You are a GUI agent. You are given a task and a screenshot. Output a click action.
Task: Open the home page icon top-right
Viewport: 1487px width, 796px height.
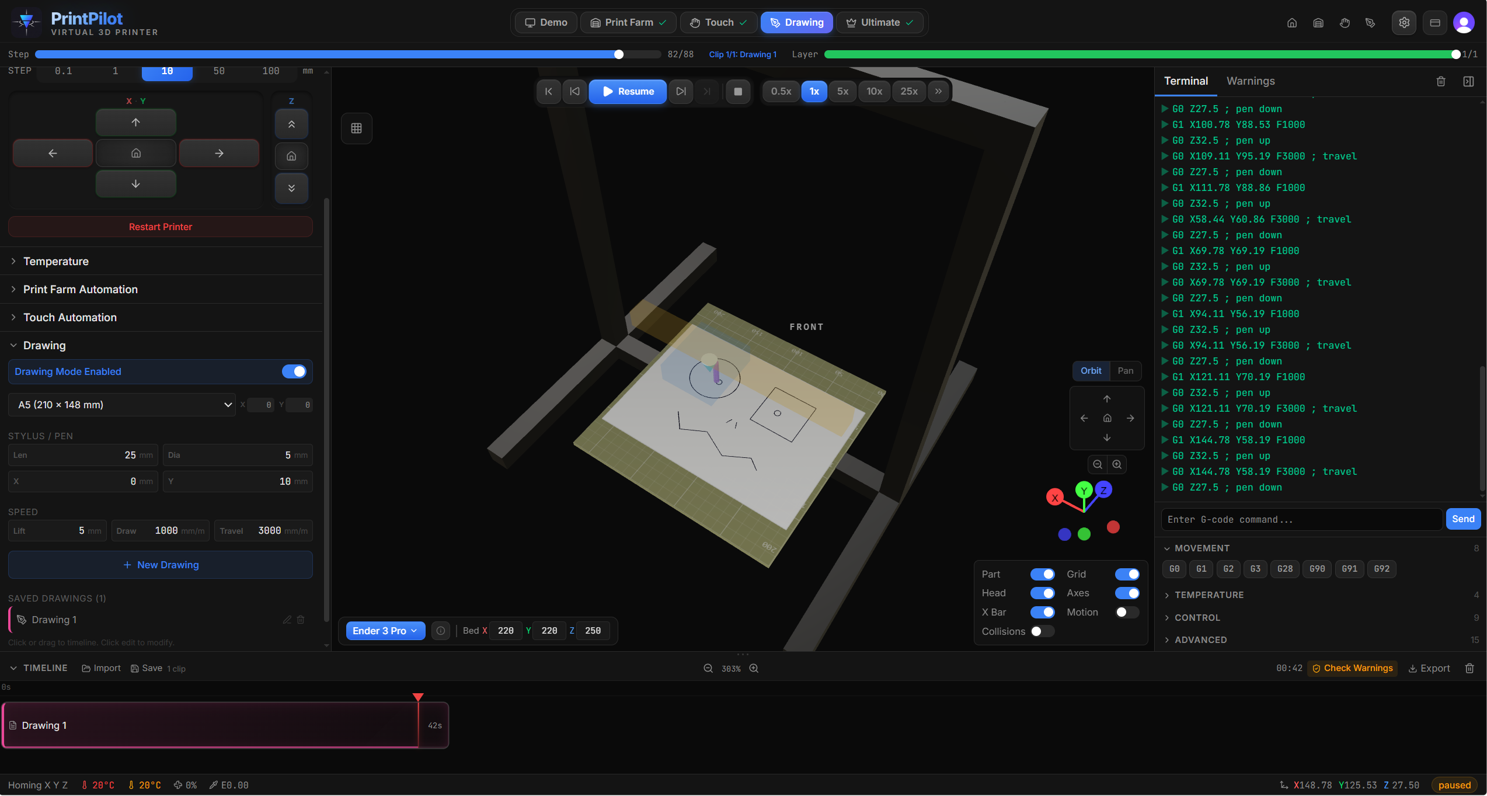click(1291, 22)
